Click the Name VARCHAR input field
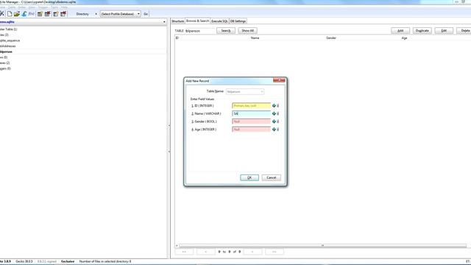The width and height of the screenshot is (471, 265). tap(252, 113)
